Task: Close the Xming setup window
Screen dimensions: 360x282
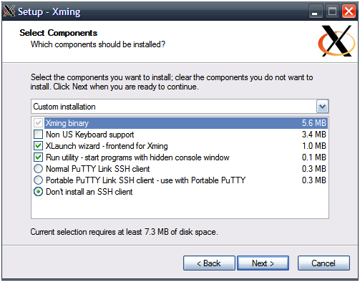Action: click(349, 11)
